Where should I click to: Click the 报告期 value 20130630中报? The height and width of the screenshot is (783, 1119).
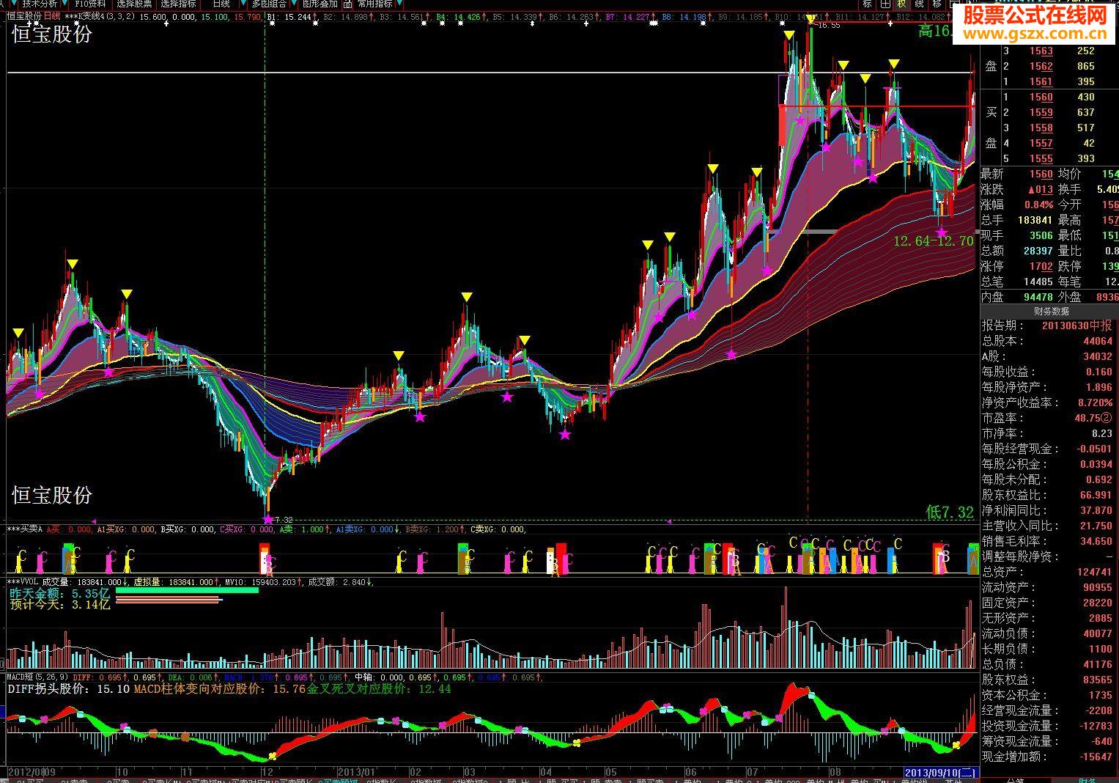(1076, 325)
